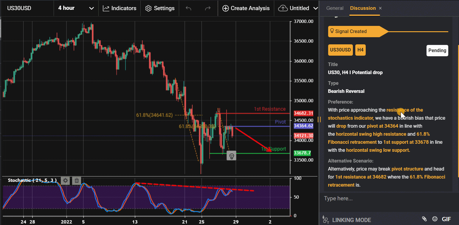
Task: Open Stochastic indicator settings gear
Action: (65, 180)
